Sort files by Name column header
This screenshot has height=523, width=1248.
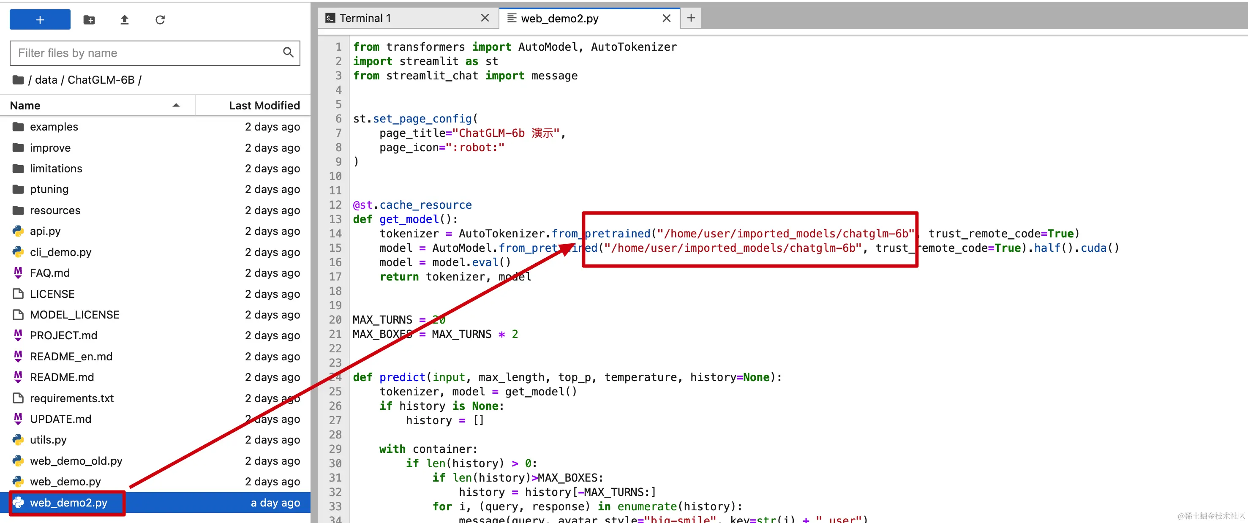(x=25, y=106)
